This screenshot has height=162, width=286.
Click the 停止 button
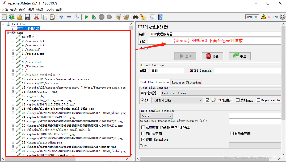[212, 56]
